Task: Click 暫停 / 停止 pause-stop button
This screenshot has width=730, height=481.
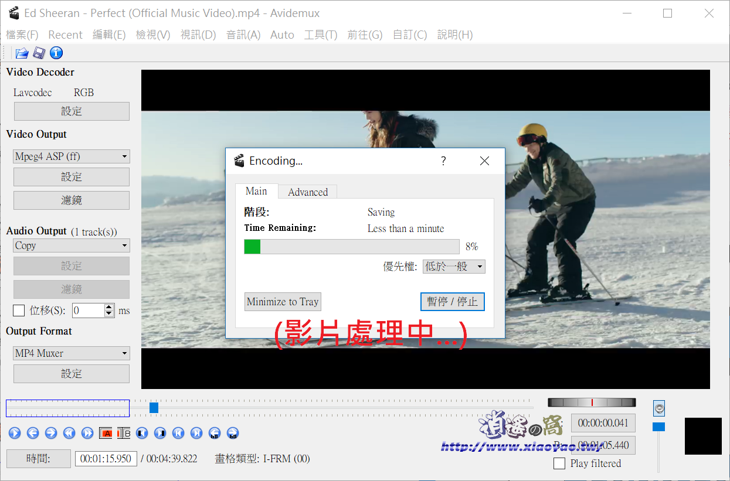Action: 453,302
